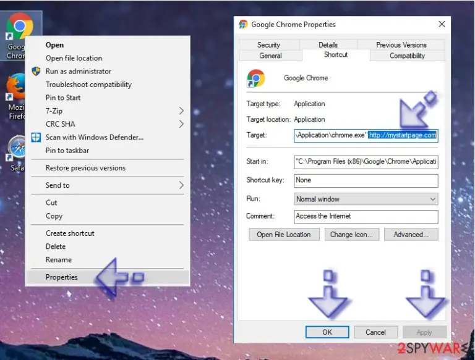Open the 7-Zip submenu
The height and width of the screenshot is (360, 475).
[x=108, y=111]
